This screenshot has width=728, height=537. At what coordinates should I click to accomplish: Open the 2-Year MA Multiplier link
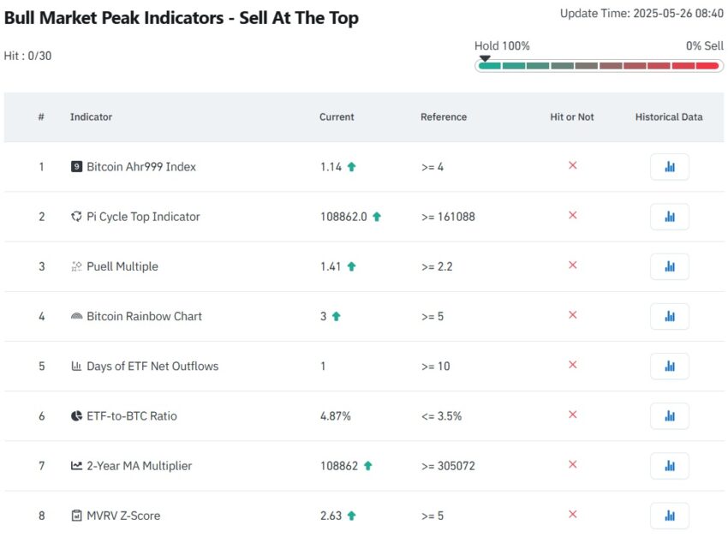[x=139, y=466]
